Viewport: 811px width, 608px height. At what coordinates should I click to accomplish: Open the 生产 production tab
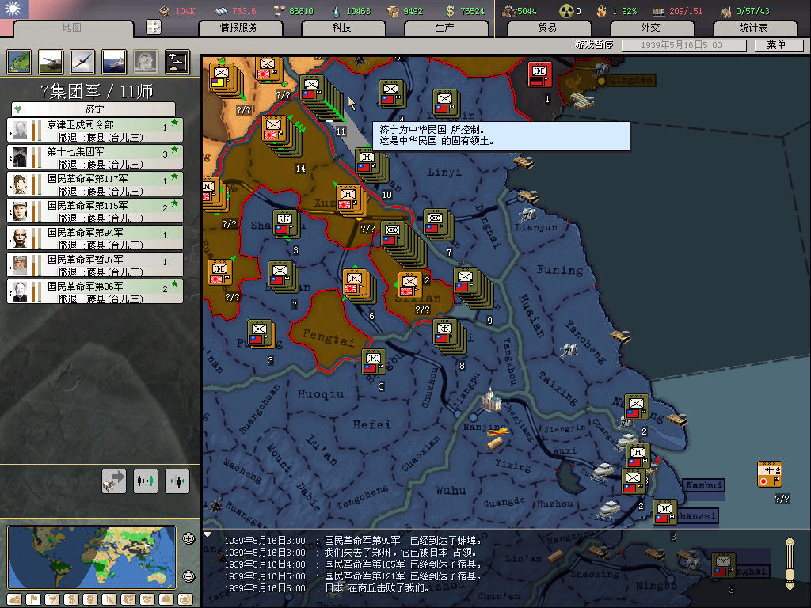(x=445, y=28)
